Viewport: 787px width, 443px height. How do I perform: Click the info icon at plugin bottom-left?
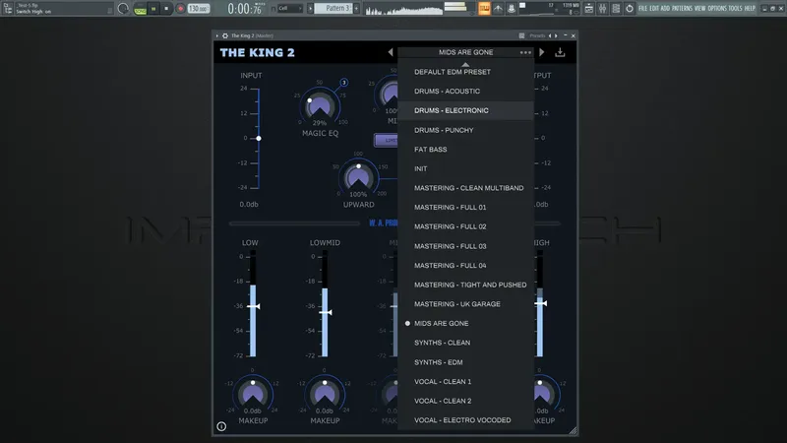[221, 426]
